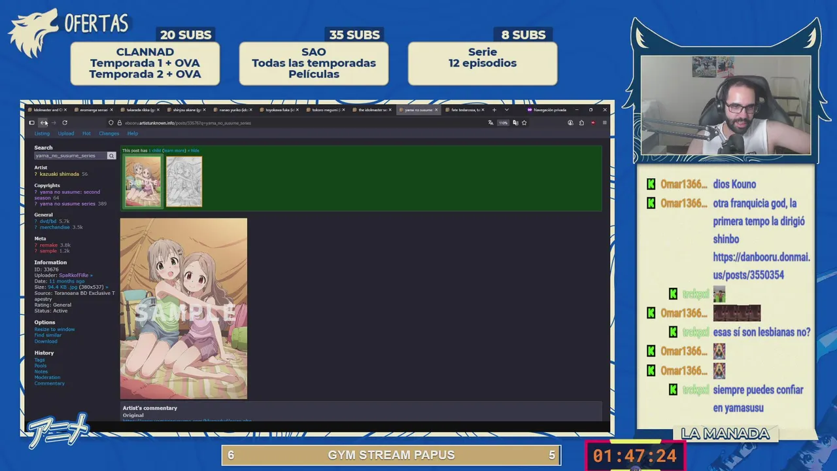This screenshot has height=471, width=837.
Task: Bookmark the page with the star icon
Action: 524,123
